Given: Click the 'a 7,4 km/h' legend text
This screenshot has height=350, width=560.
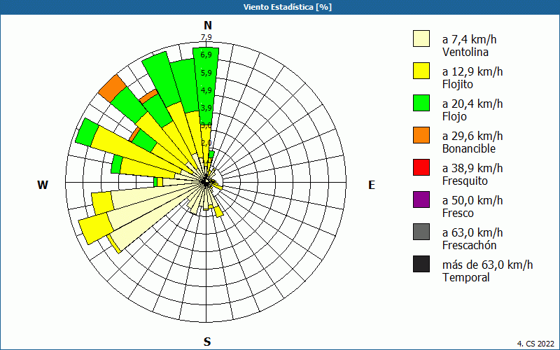Looking at the screenshot, I should point(469,39).
